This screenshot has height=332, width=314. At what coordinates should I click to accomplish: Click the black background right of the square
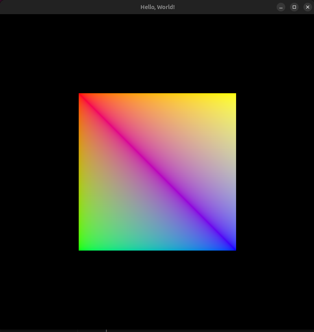(275, 172)
